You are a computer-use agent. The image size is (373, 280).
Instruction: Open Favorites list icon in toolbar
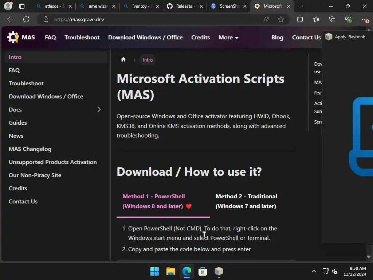[316, 19]
